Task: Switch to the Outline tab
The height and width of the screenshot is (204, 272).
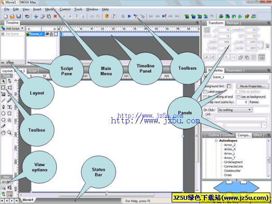Action: click(214, 135)
